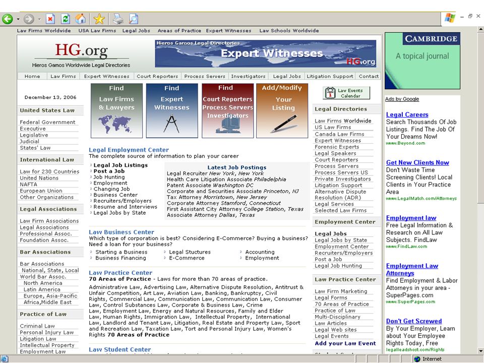Click European Union sidebar link
This screenshot has height=363, width=484.
41,191
